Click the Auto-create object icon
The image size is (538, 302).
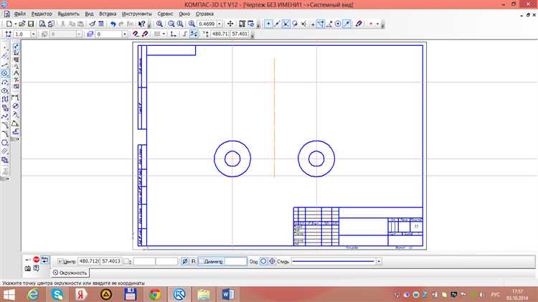tap(44, 260)
